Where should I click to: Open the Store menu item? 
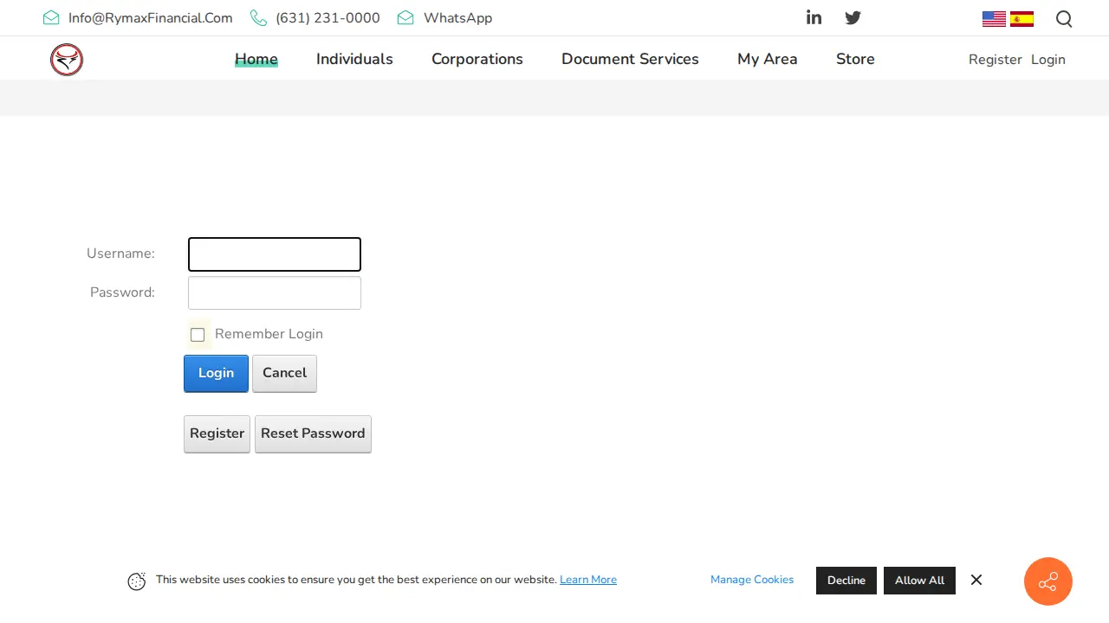855,59
